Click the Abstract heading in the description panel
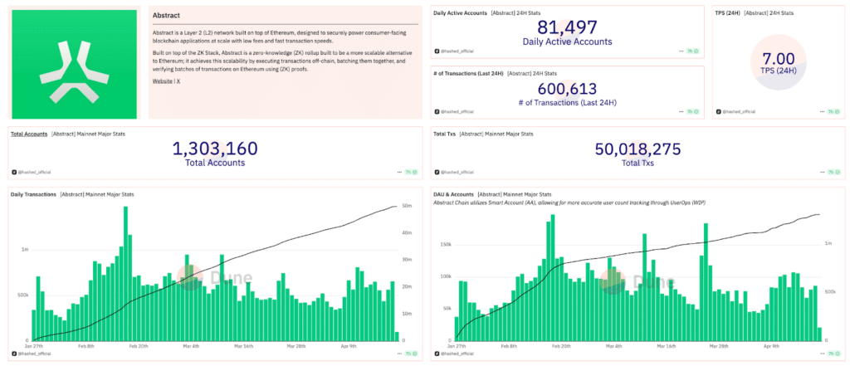Image resolution: width=850 pixels, height=366 pixels. 166,16
